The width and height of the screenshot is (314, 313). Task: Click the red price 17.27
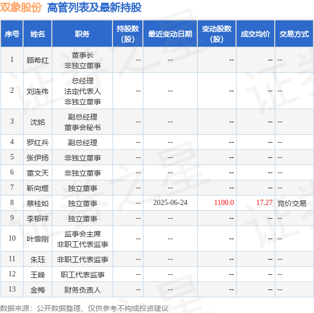pos(264,203)
